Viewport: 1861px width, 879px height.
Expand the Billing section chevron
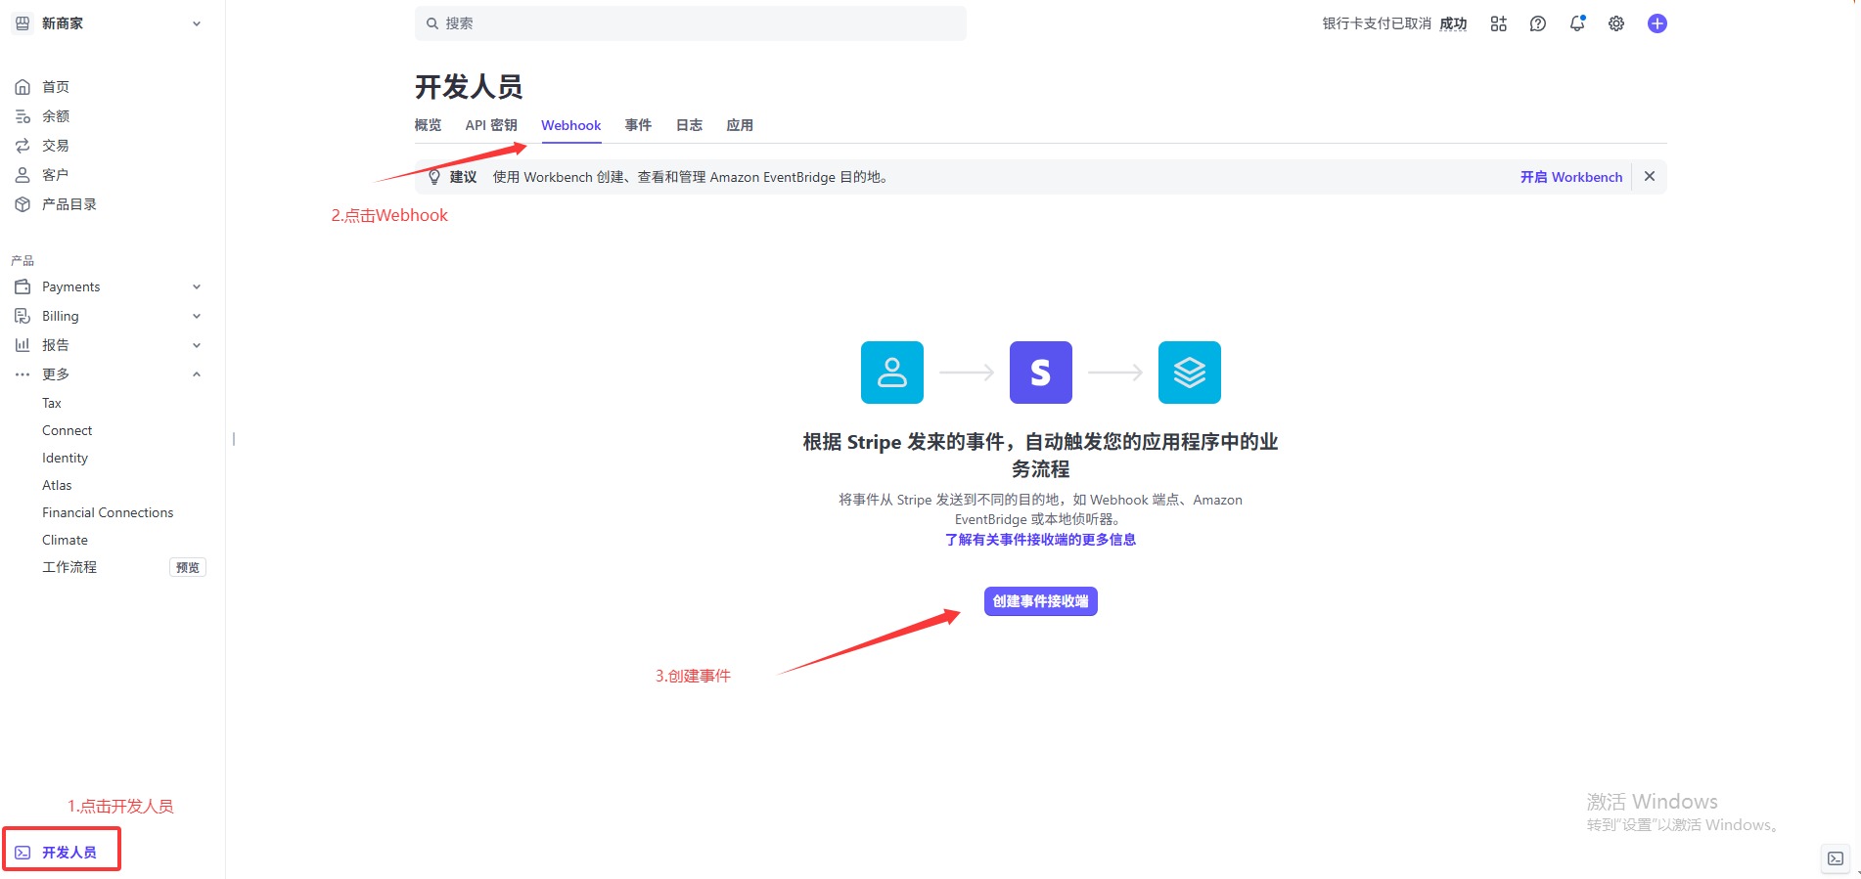coord(197,316)
